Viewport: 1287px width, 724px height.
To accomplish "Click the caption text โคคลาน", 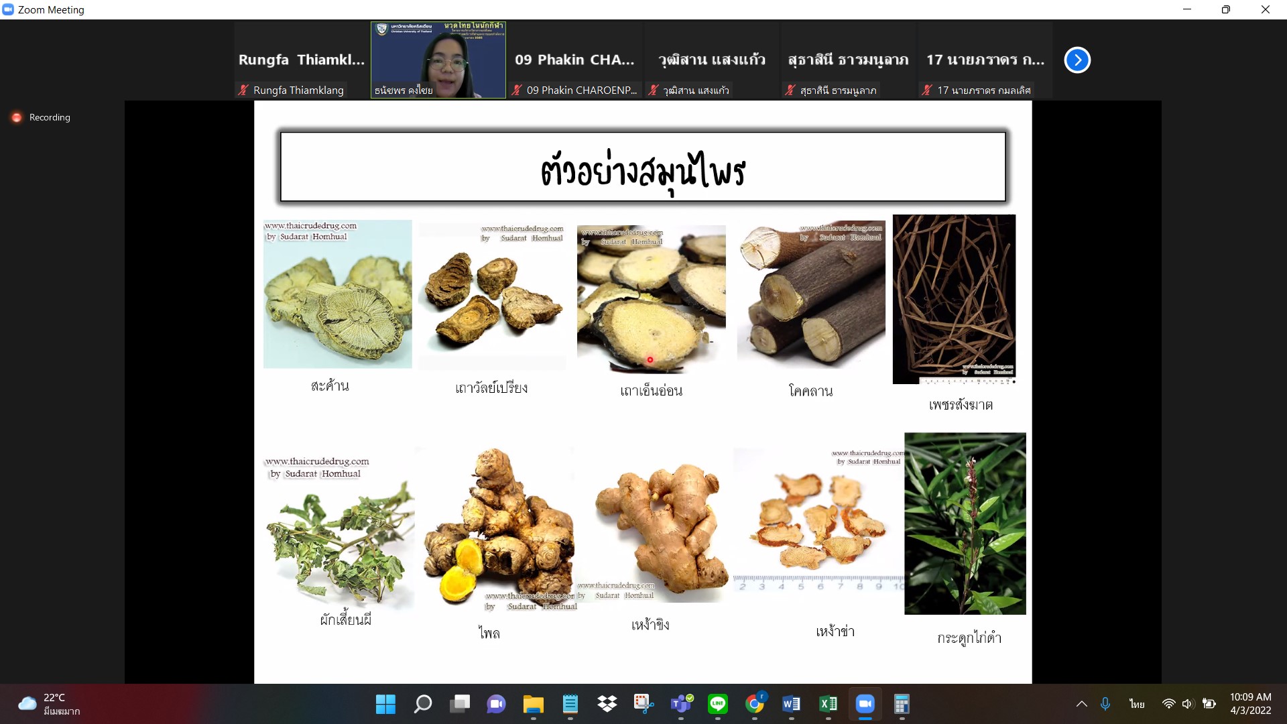I will (810, 391).
